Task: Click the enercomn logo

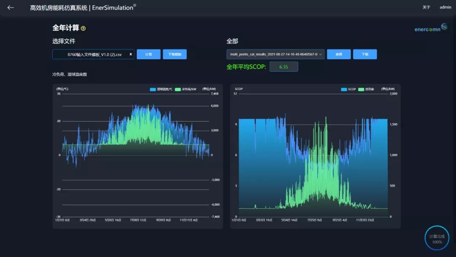Action: tap(431, 29)
